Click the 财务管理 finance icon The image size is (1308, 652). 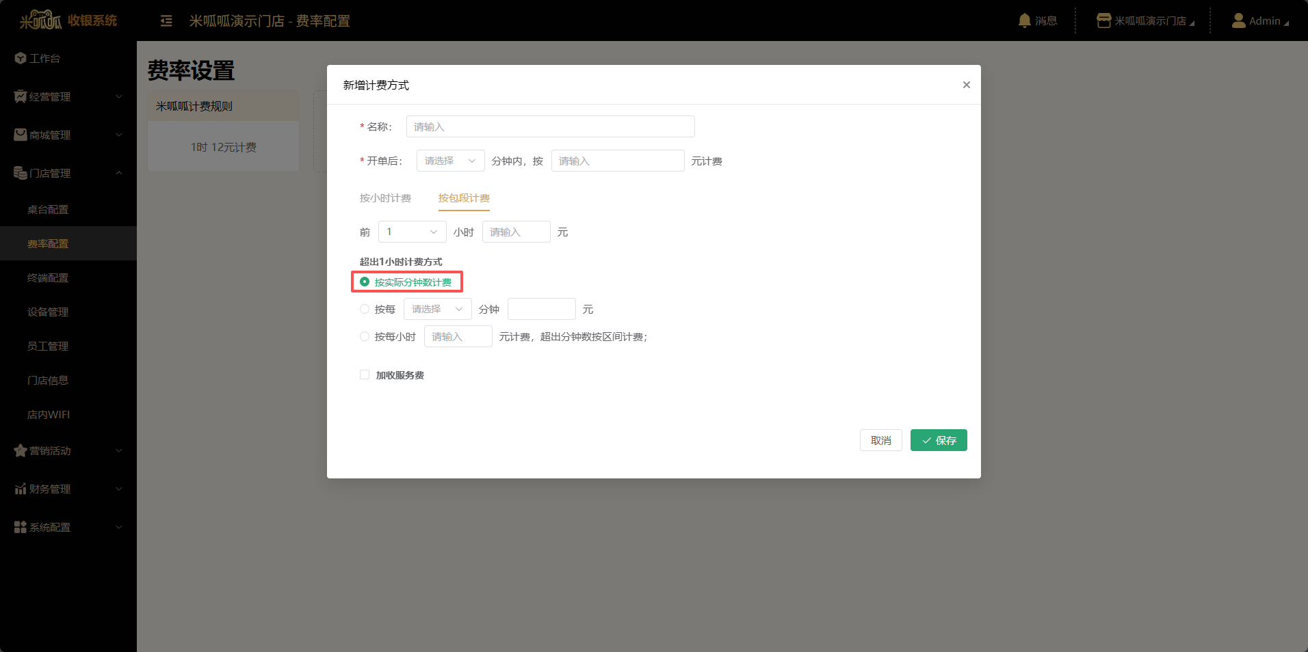[x=20, y=489]
